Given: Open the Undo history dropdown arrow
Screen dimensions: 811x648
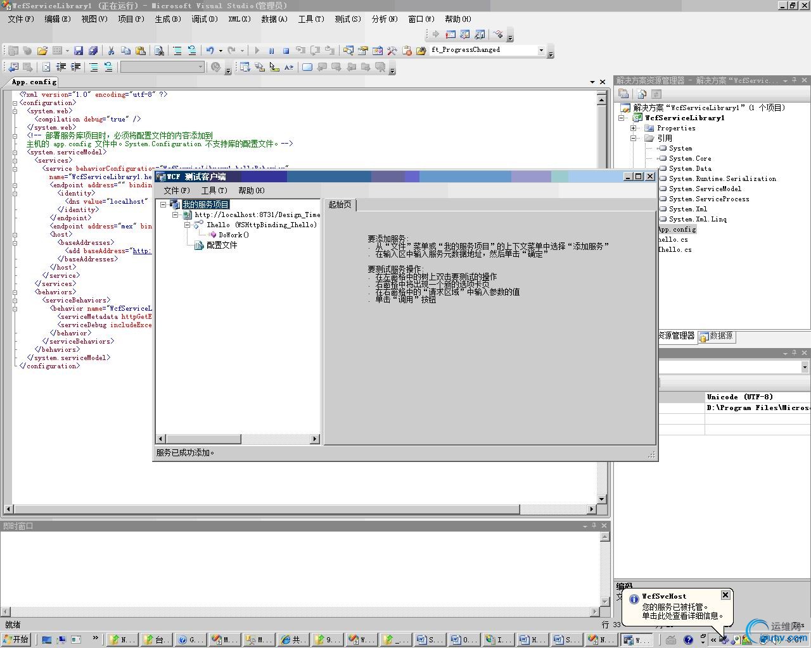Looking at the screenshot, I should pos(220,51).
